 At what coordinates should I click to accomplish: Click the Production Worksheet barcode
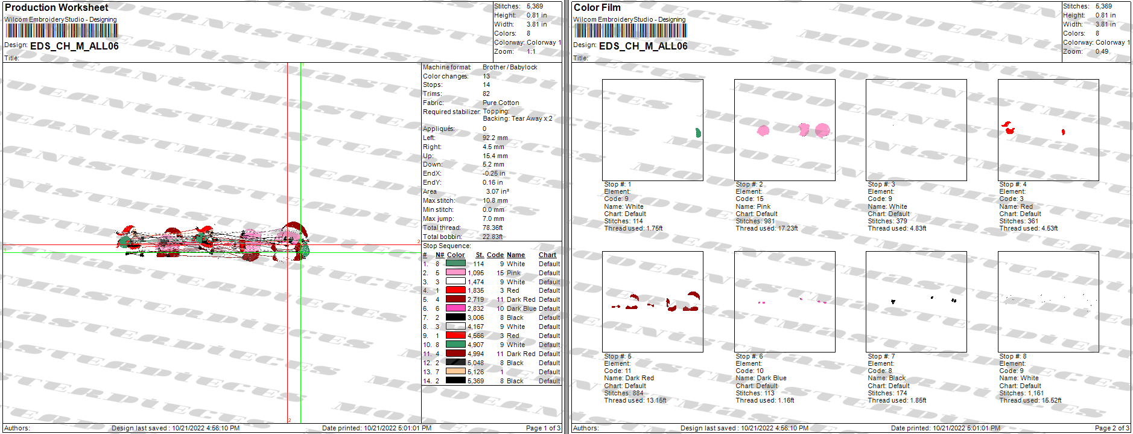coord(61,31)
